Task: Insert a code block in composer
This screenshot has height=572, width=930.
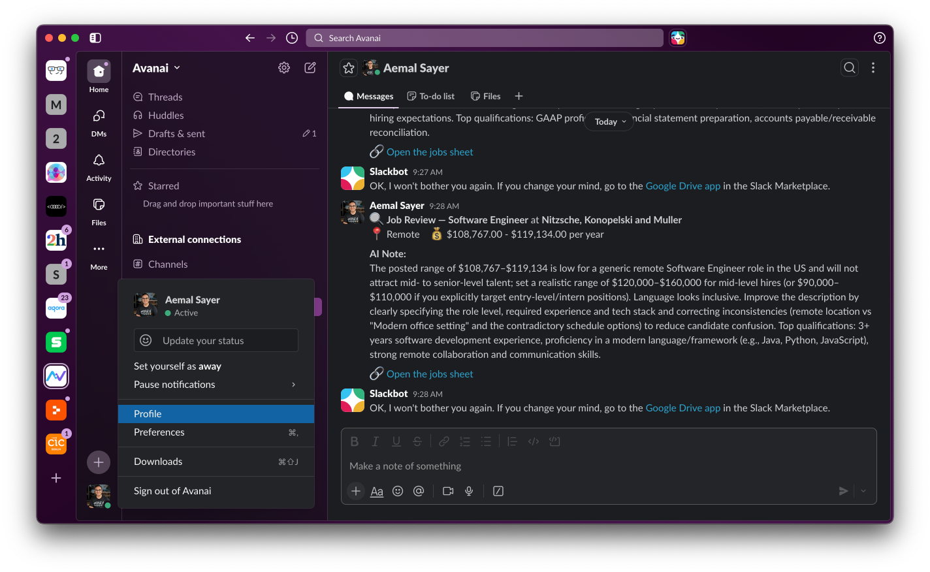Action: (x=554, y=441)
